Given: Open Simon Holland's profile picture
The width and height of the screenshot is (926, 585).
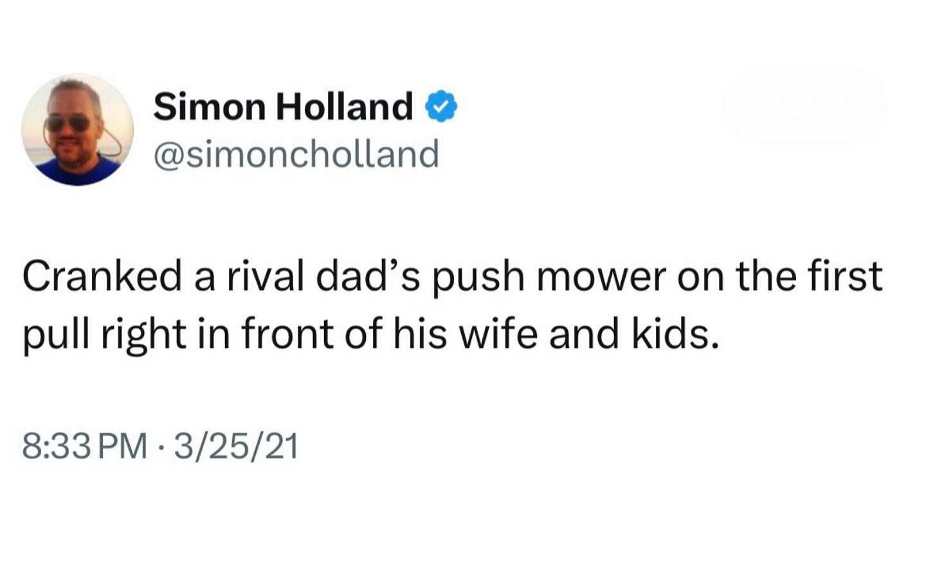Looking at the screenshot, I should point(78,129).
